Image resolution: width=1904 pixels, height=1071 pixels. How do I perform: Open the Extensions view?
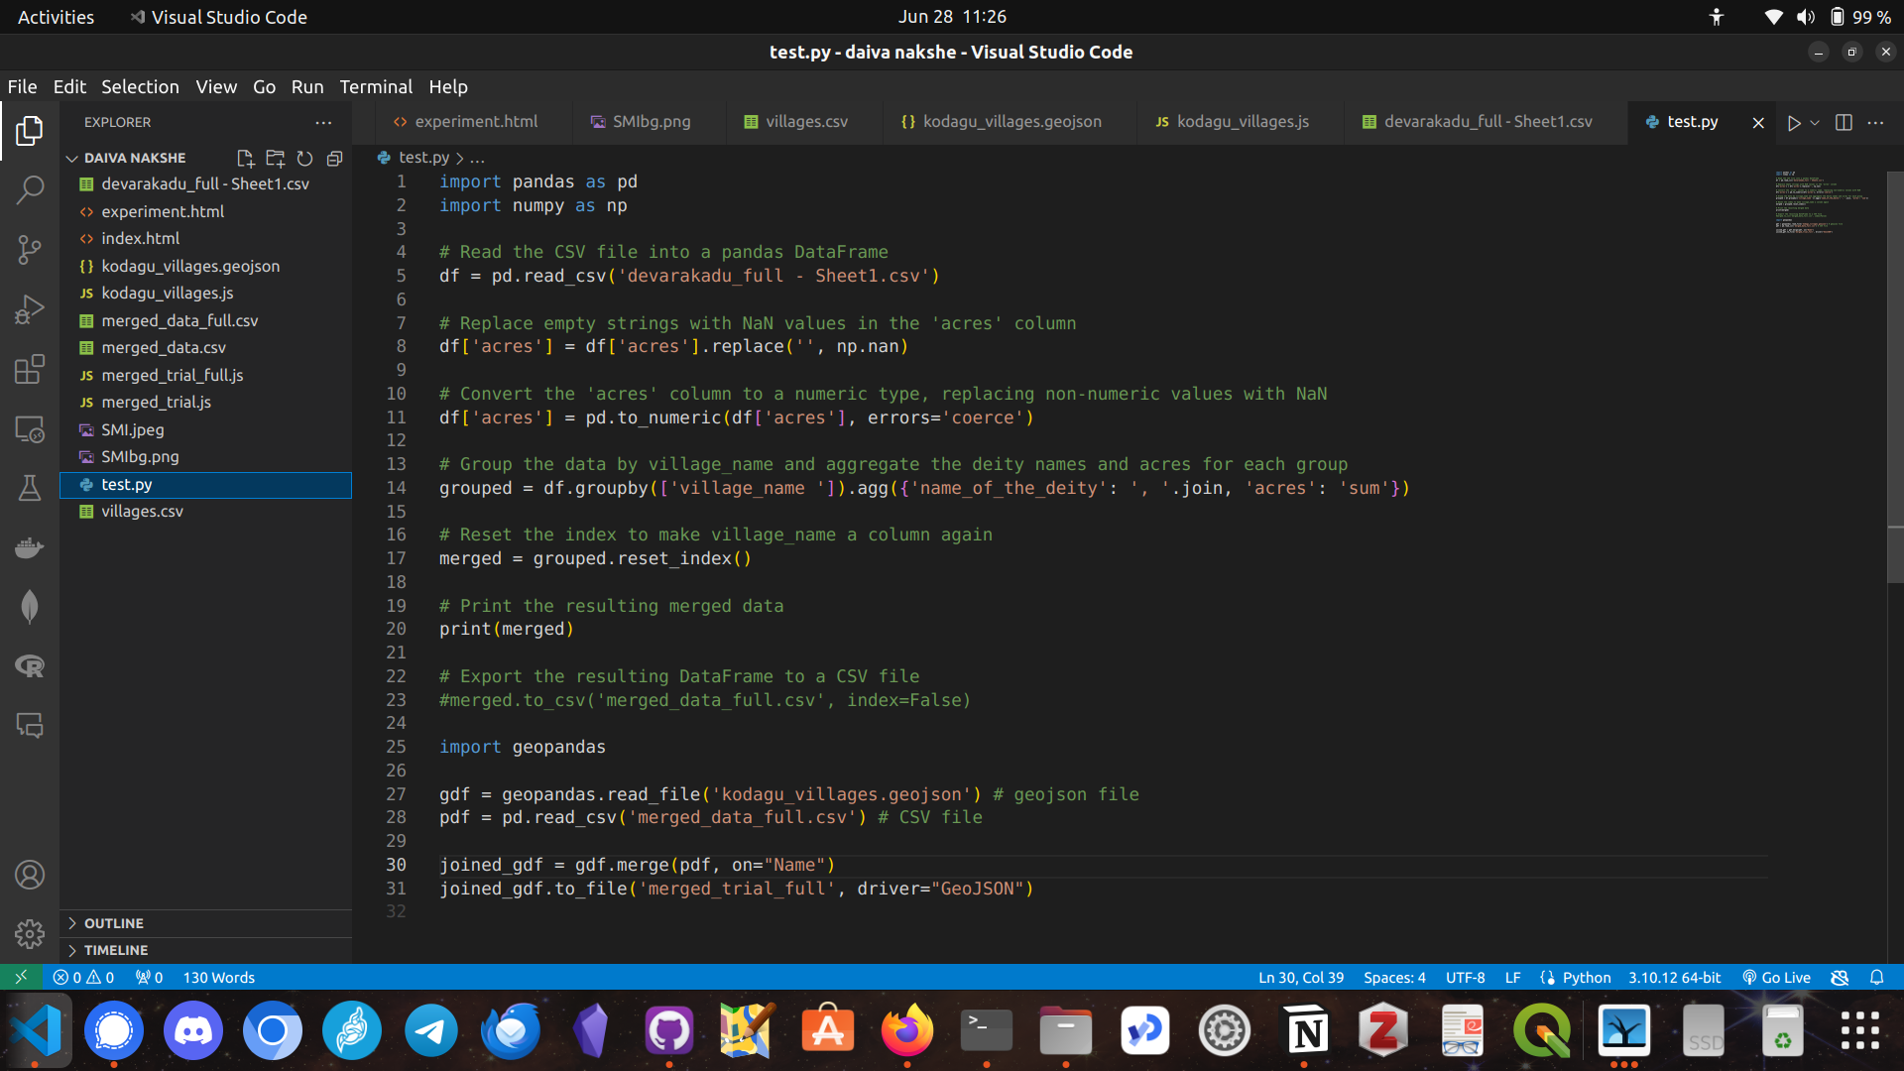[30, 369]
